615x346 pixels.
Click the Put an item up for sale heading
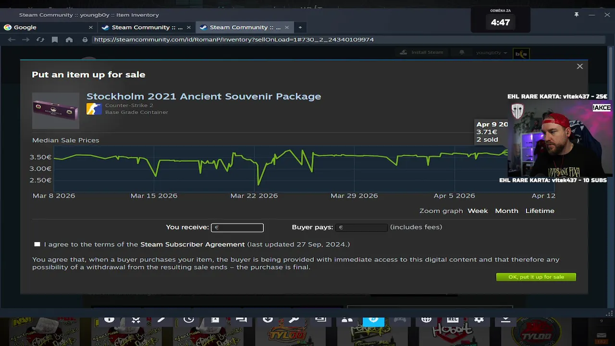click(88, 74)
